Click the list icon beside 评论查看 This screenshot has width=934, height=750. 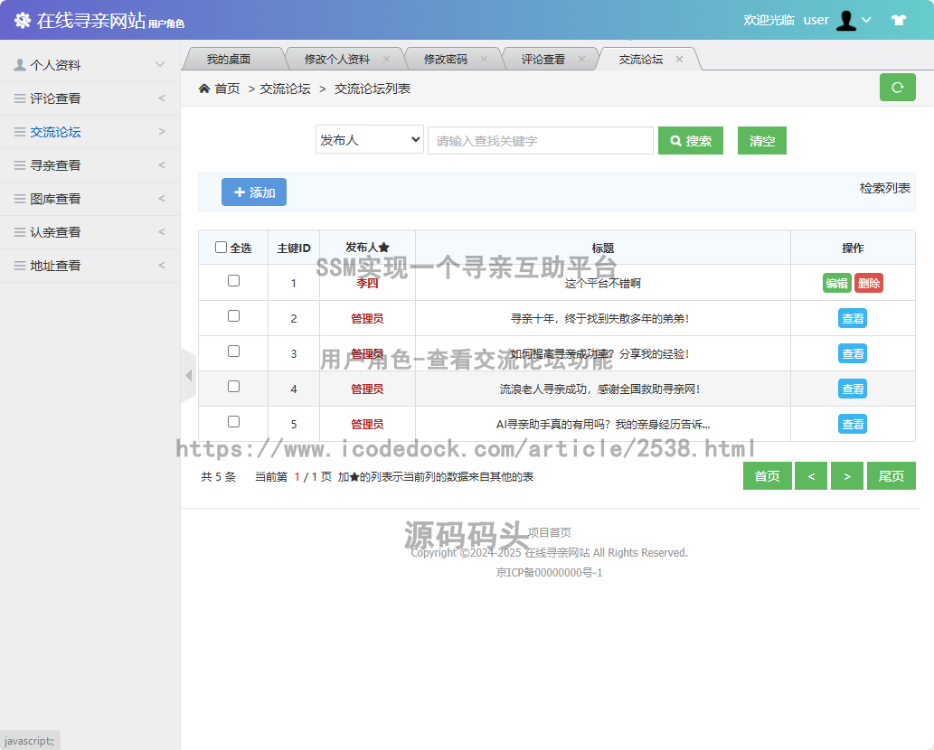(20, 98)
